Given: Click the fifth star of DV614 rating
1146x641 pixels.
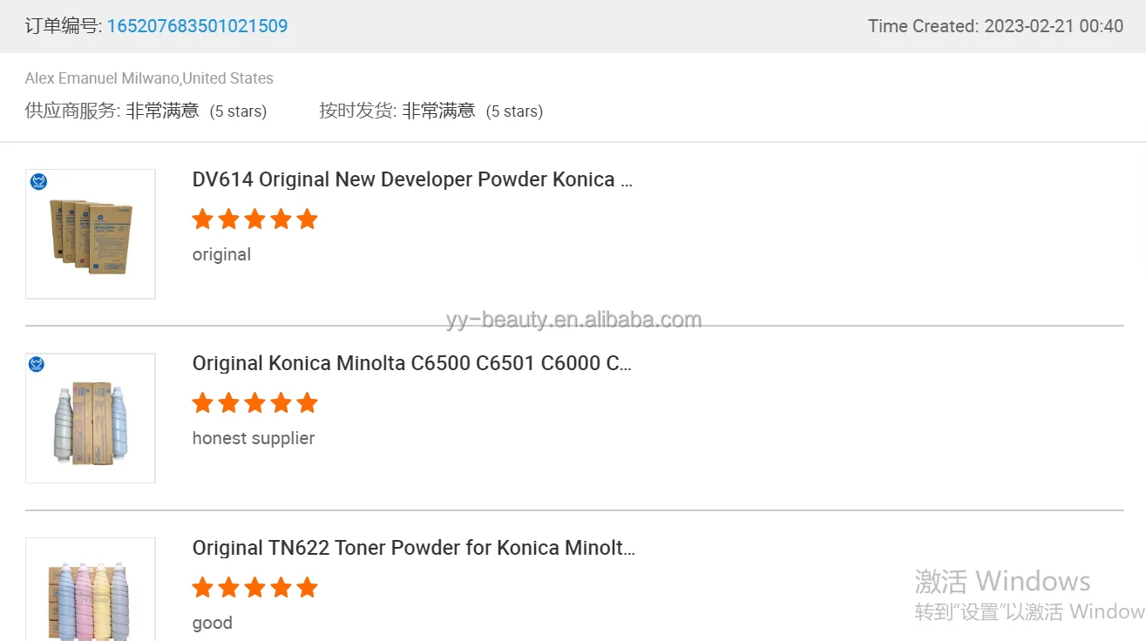Looking at the screenshot, I should [307, 219].
